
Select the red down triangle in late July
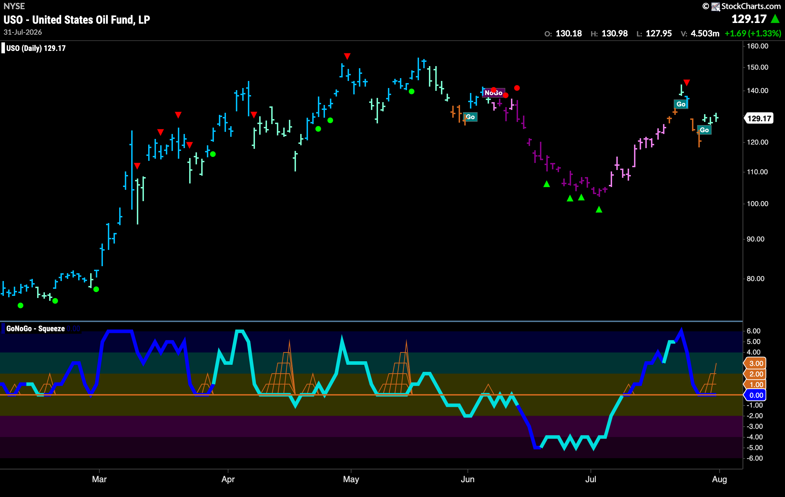pyautogui.click(x=687, y=83)
